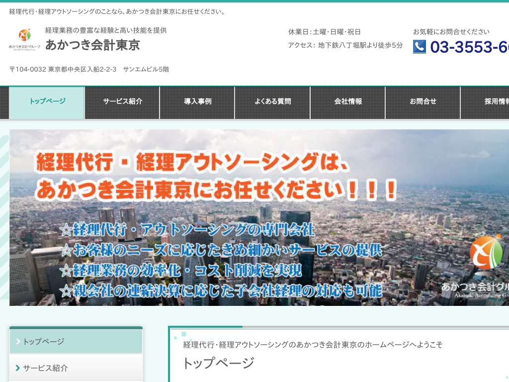509x382 pixels.
Task: Select 会社情報 in the navigation bar
Action: point(347,102)
